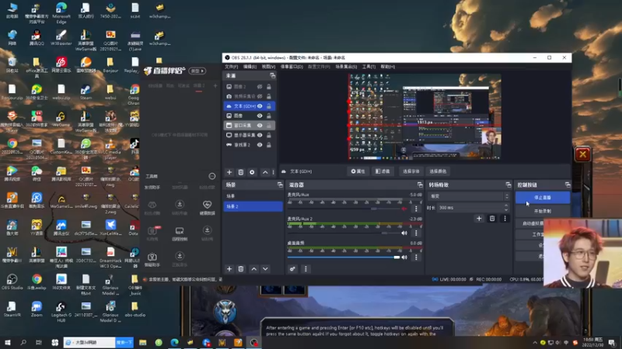This screenshot has height=349, width=622.
Task: Open 停靠窗口(D) menu in OBS
Action: tap(292, 67)
